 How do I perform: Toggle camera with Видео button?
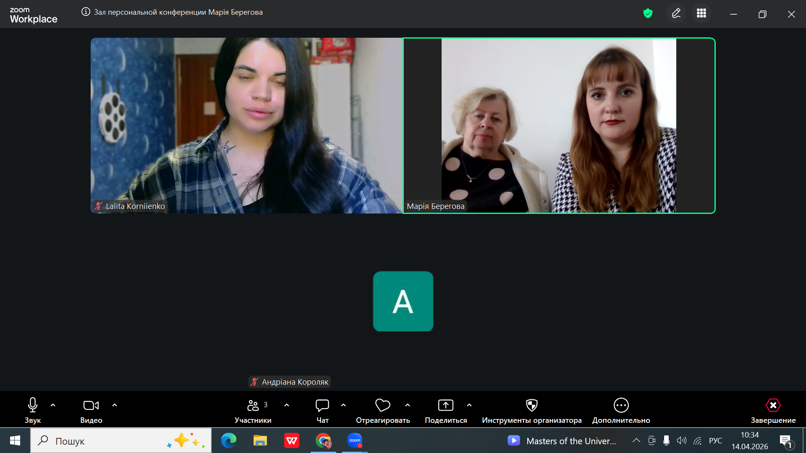[x=91, y=405]
